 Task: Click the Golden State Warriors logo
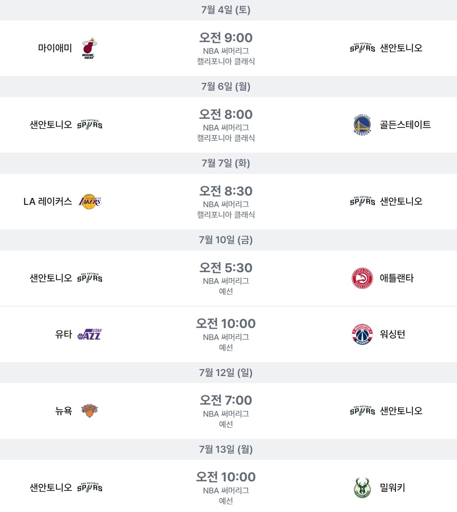(x=362, y=125)
